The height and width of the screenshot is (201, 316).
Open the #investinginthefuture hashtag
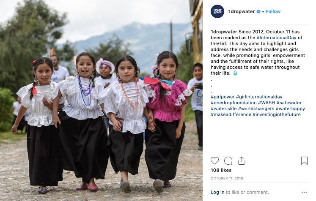pos(277,114)
